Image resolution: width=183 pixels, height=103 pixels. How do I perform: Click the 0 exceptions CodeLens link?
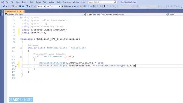pyautogui.click(x=61, y=54)
